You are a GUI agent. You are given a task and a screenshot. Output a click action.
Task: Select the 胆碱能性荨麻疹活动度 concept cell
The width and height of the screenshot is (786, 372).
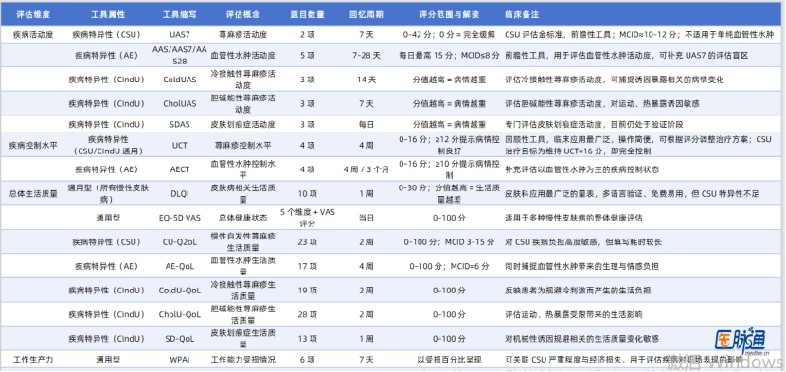coord(243,104)
